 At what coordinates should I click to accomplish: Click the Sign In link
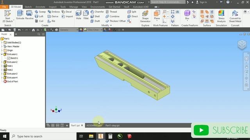pyautogui.click(x=202, y=2)
